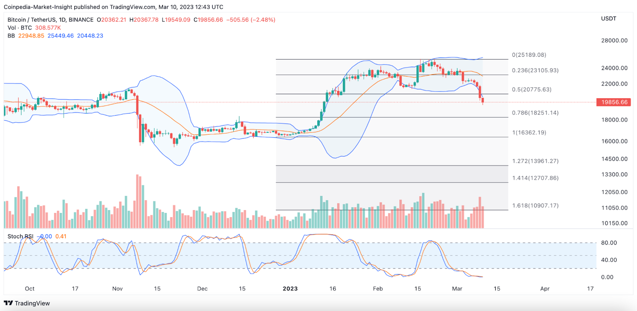Click the close price value C19856.66
The height and width of the screenshot is (311, 637).
pos(208,19)
